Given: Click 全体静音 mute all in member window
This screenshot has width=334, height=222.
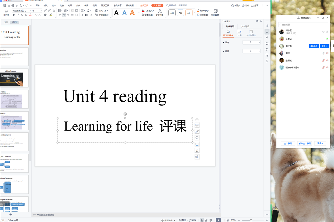Looking at the screenshot, I should click(x=288, y=143).
